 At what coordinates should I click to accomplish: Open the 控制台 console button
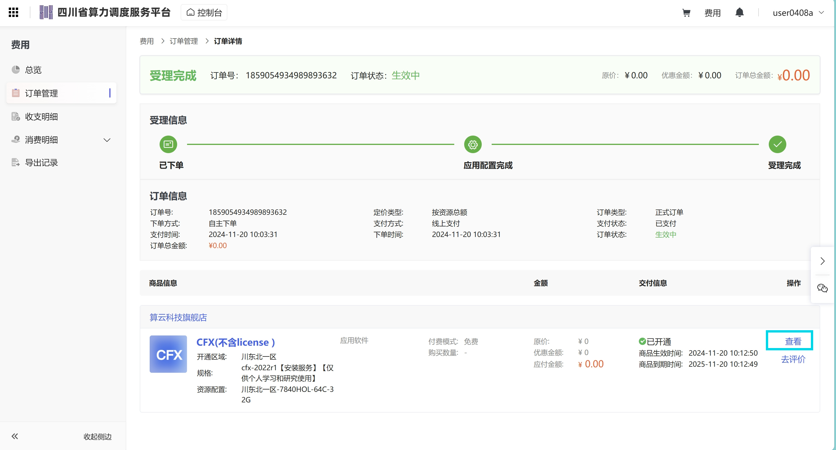click(x=204, y=12)
